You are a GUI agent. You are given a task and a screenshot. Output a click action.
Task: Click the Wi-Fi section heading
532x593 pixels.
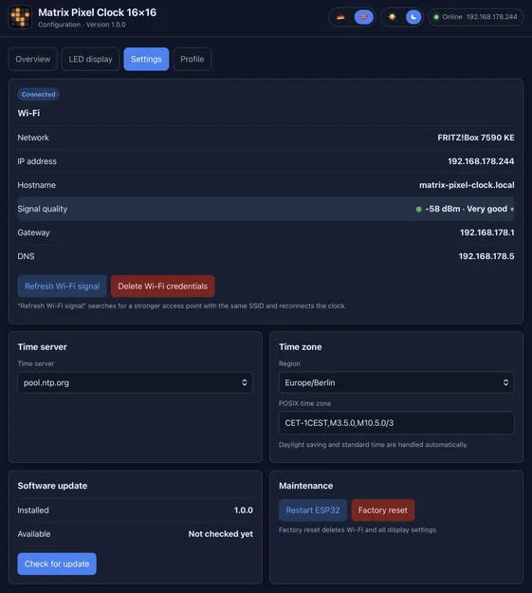point(28,113)
